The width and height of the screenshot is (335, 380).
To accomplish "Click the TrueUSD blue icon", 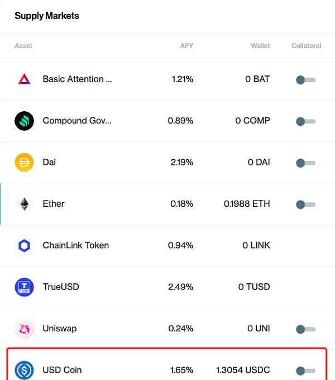I will click(24, 287).
